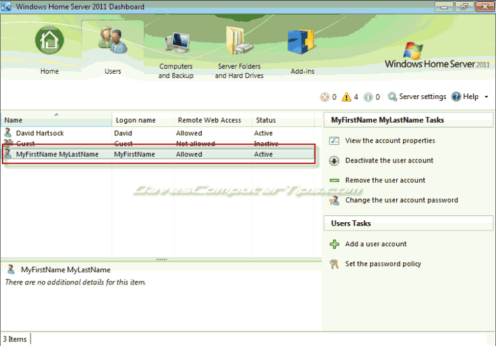The height and width of the screenshot is (346, 496).
Task: Switch to Computers and Backup tab label
Action: point(176,71)
